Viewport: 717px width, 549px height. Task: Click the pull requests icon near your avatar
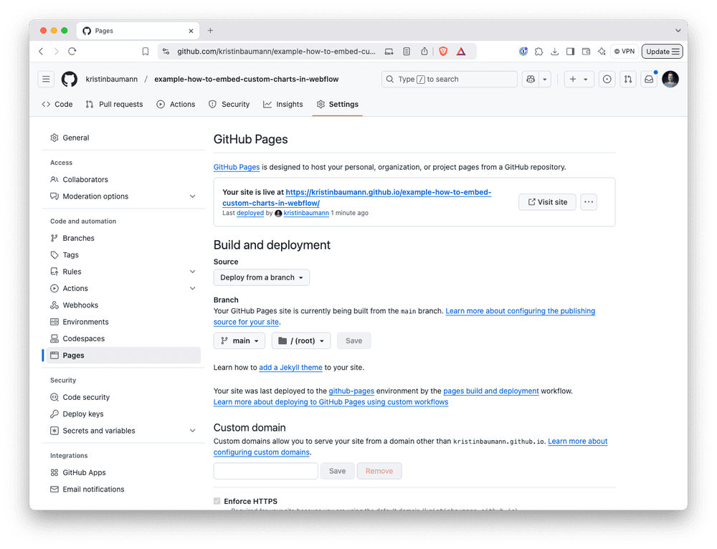point(628,79)
